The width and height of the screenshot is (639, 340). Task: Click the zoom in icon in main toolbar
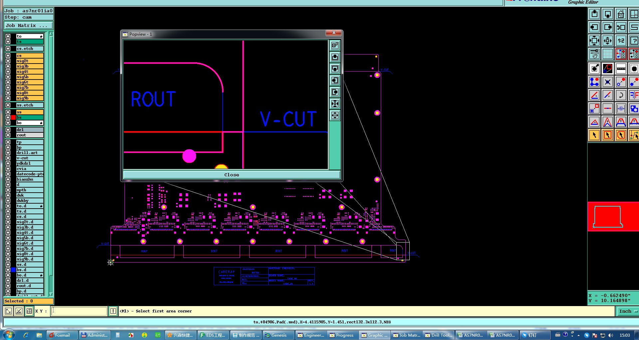594,41
